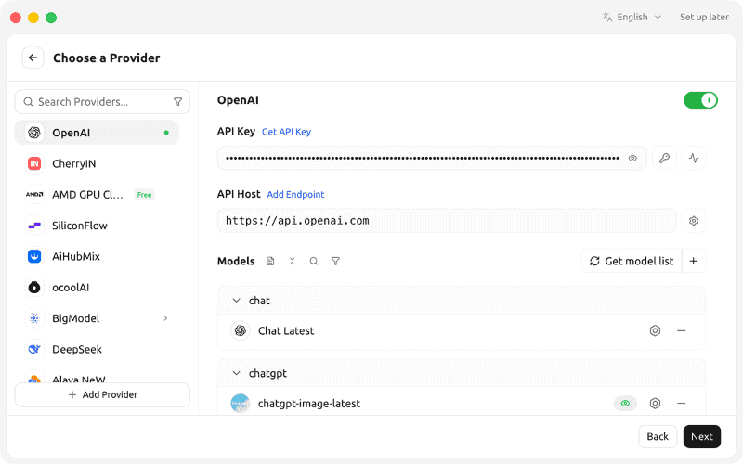
Task: Remove the Chat Latest model
Action: 682,330
